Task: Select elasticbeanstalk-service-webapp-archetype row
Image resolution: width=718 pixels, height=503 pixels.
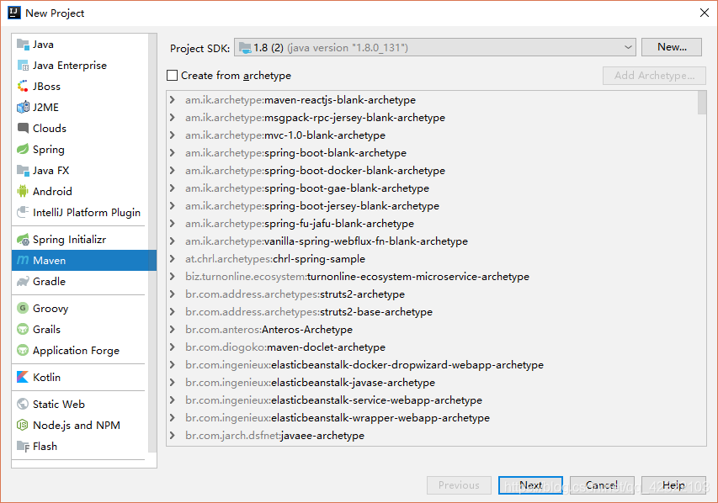Action: (x=433, y=400)
